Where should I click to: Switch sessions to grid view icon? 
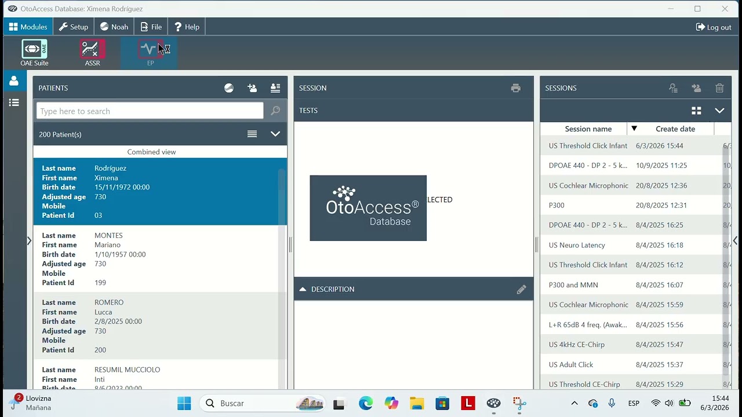click(x=696, y=111)
